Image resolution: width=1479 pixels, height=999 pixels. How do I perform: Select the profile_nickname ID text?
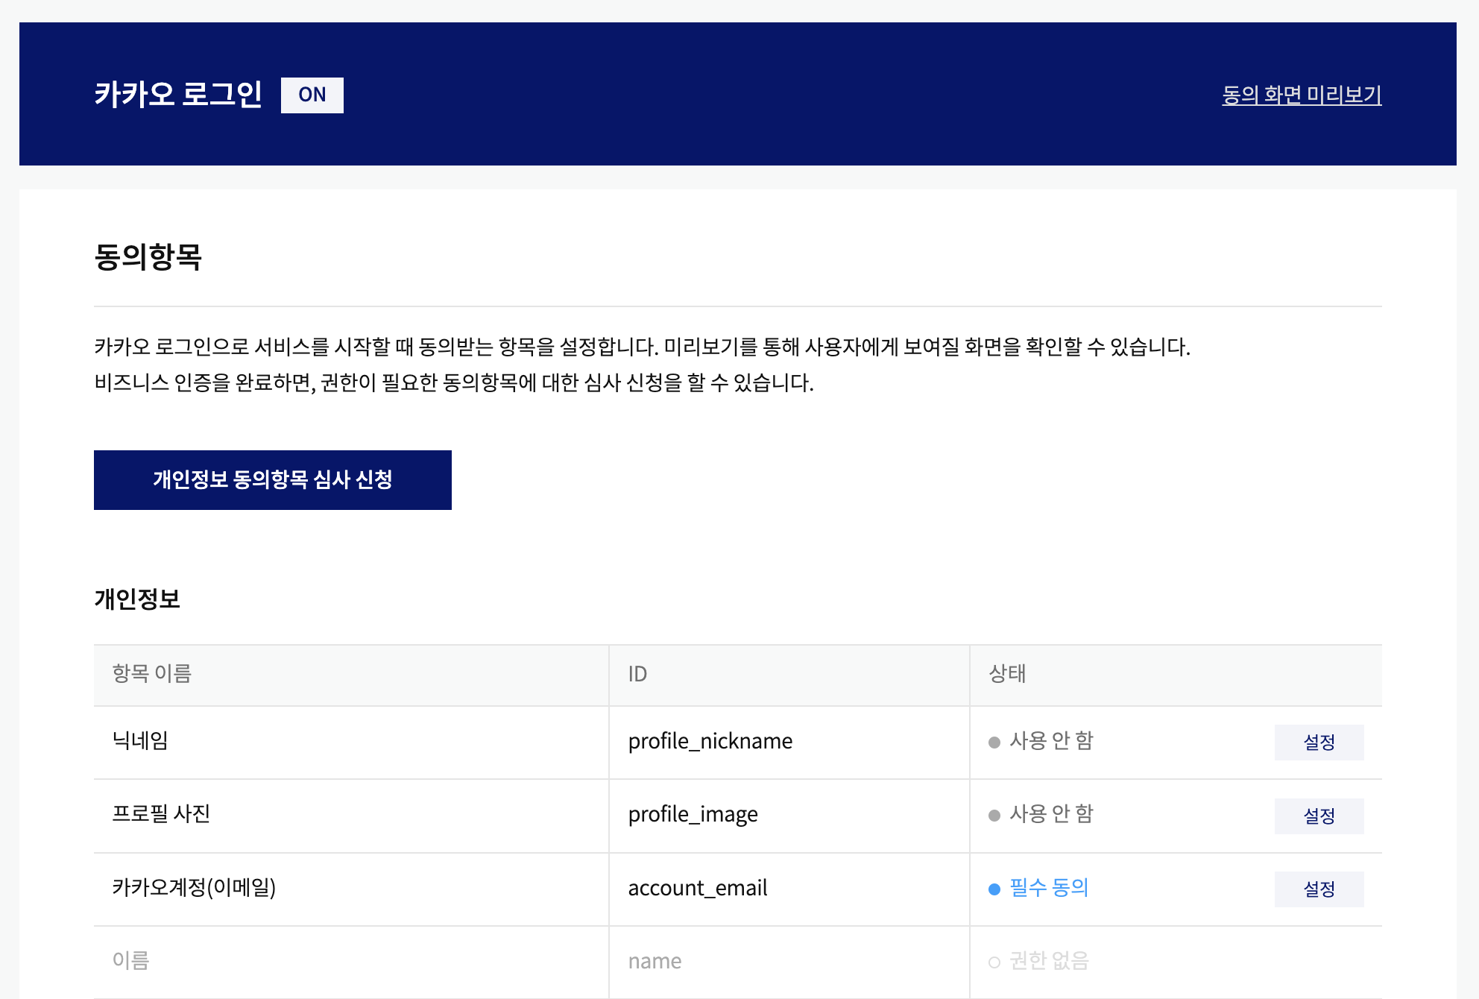[x=710, y=741]
